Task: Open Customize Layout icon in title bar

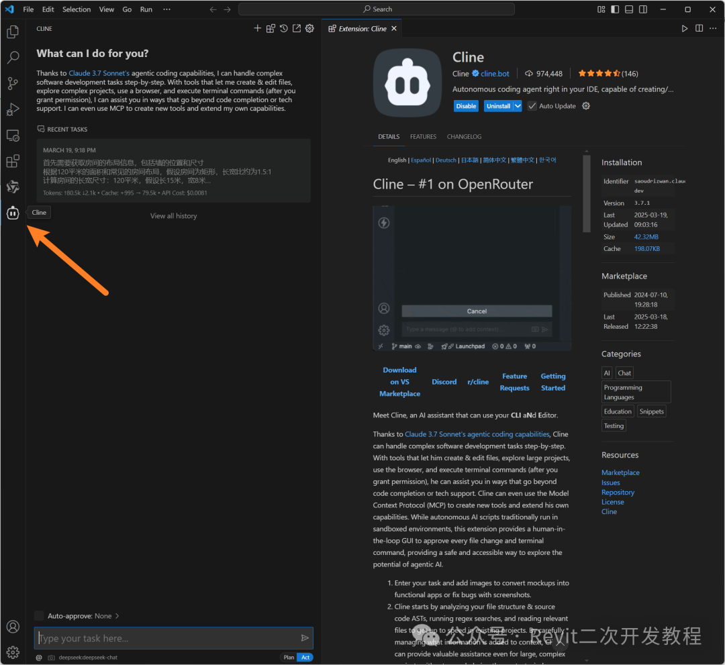Action: pos(601,9)
